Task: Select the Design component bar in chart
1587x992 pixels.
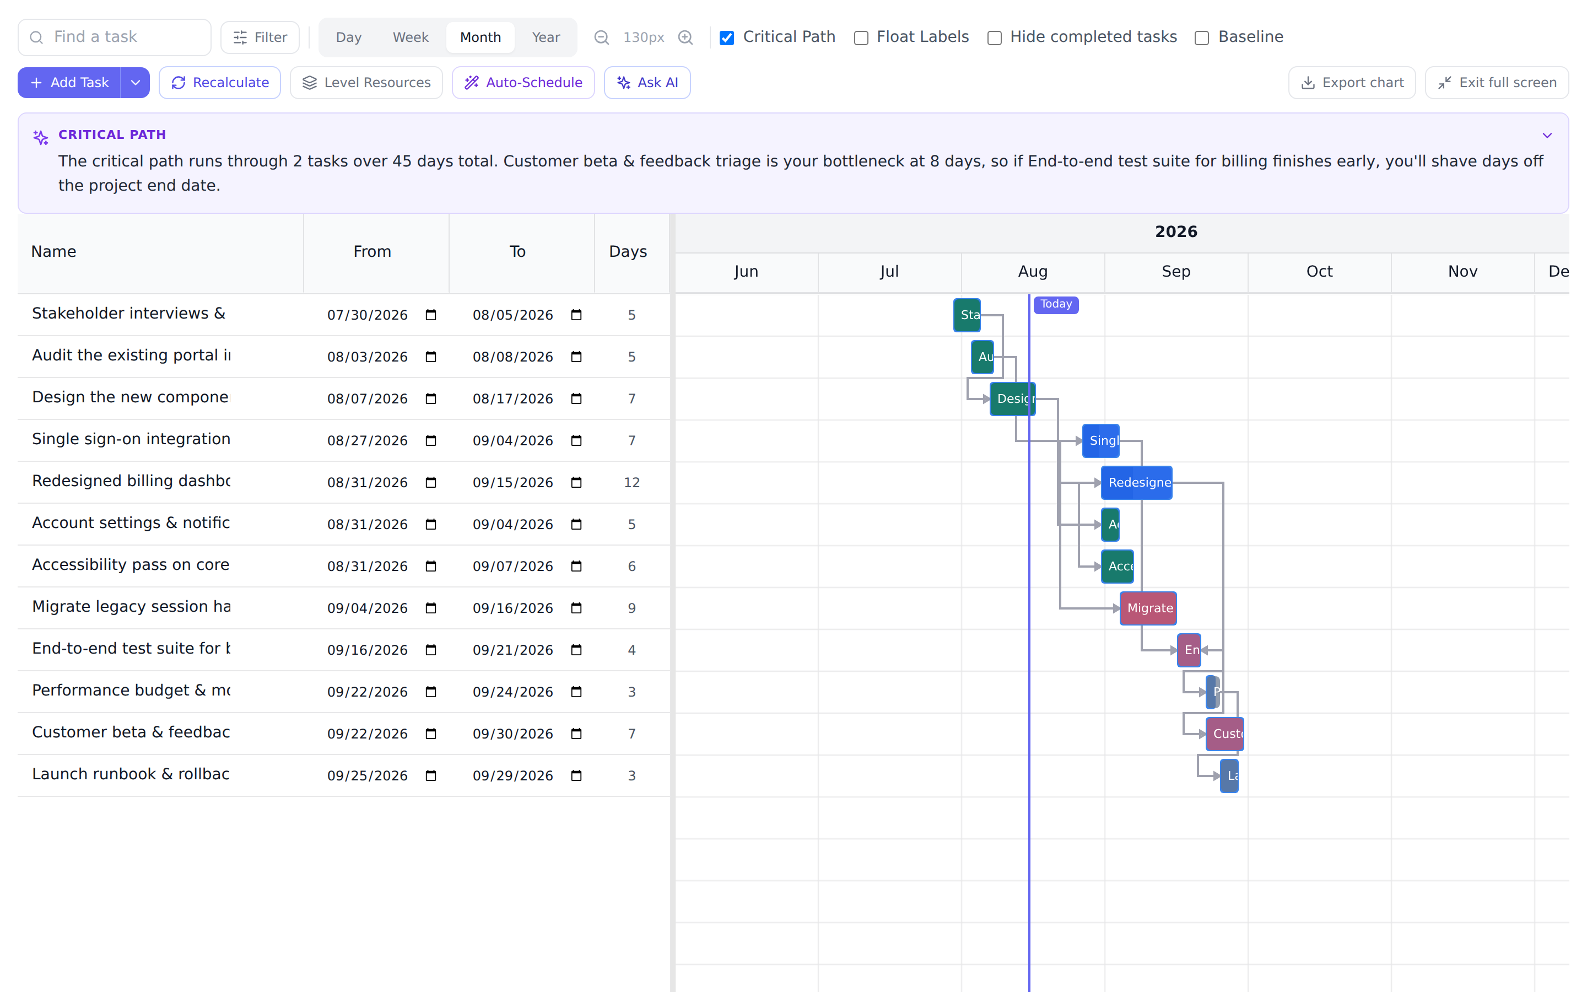Action: (1012, 399)
